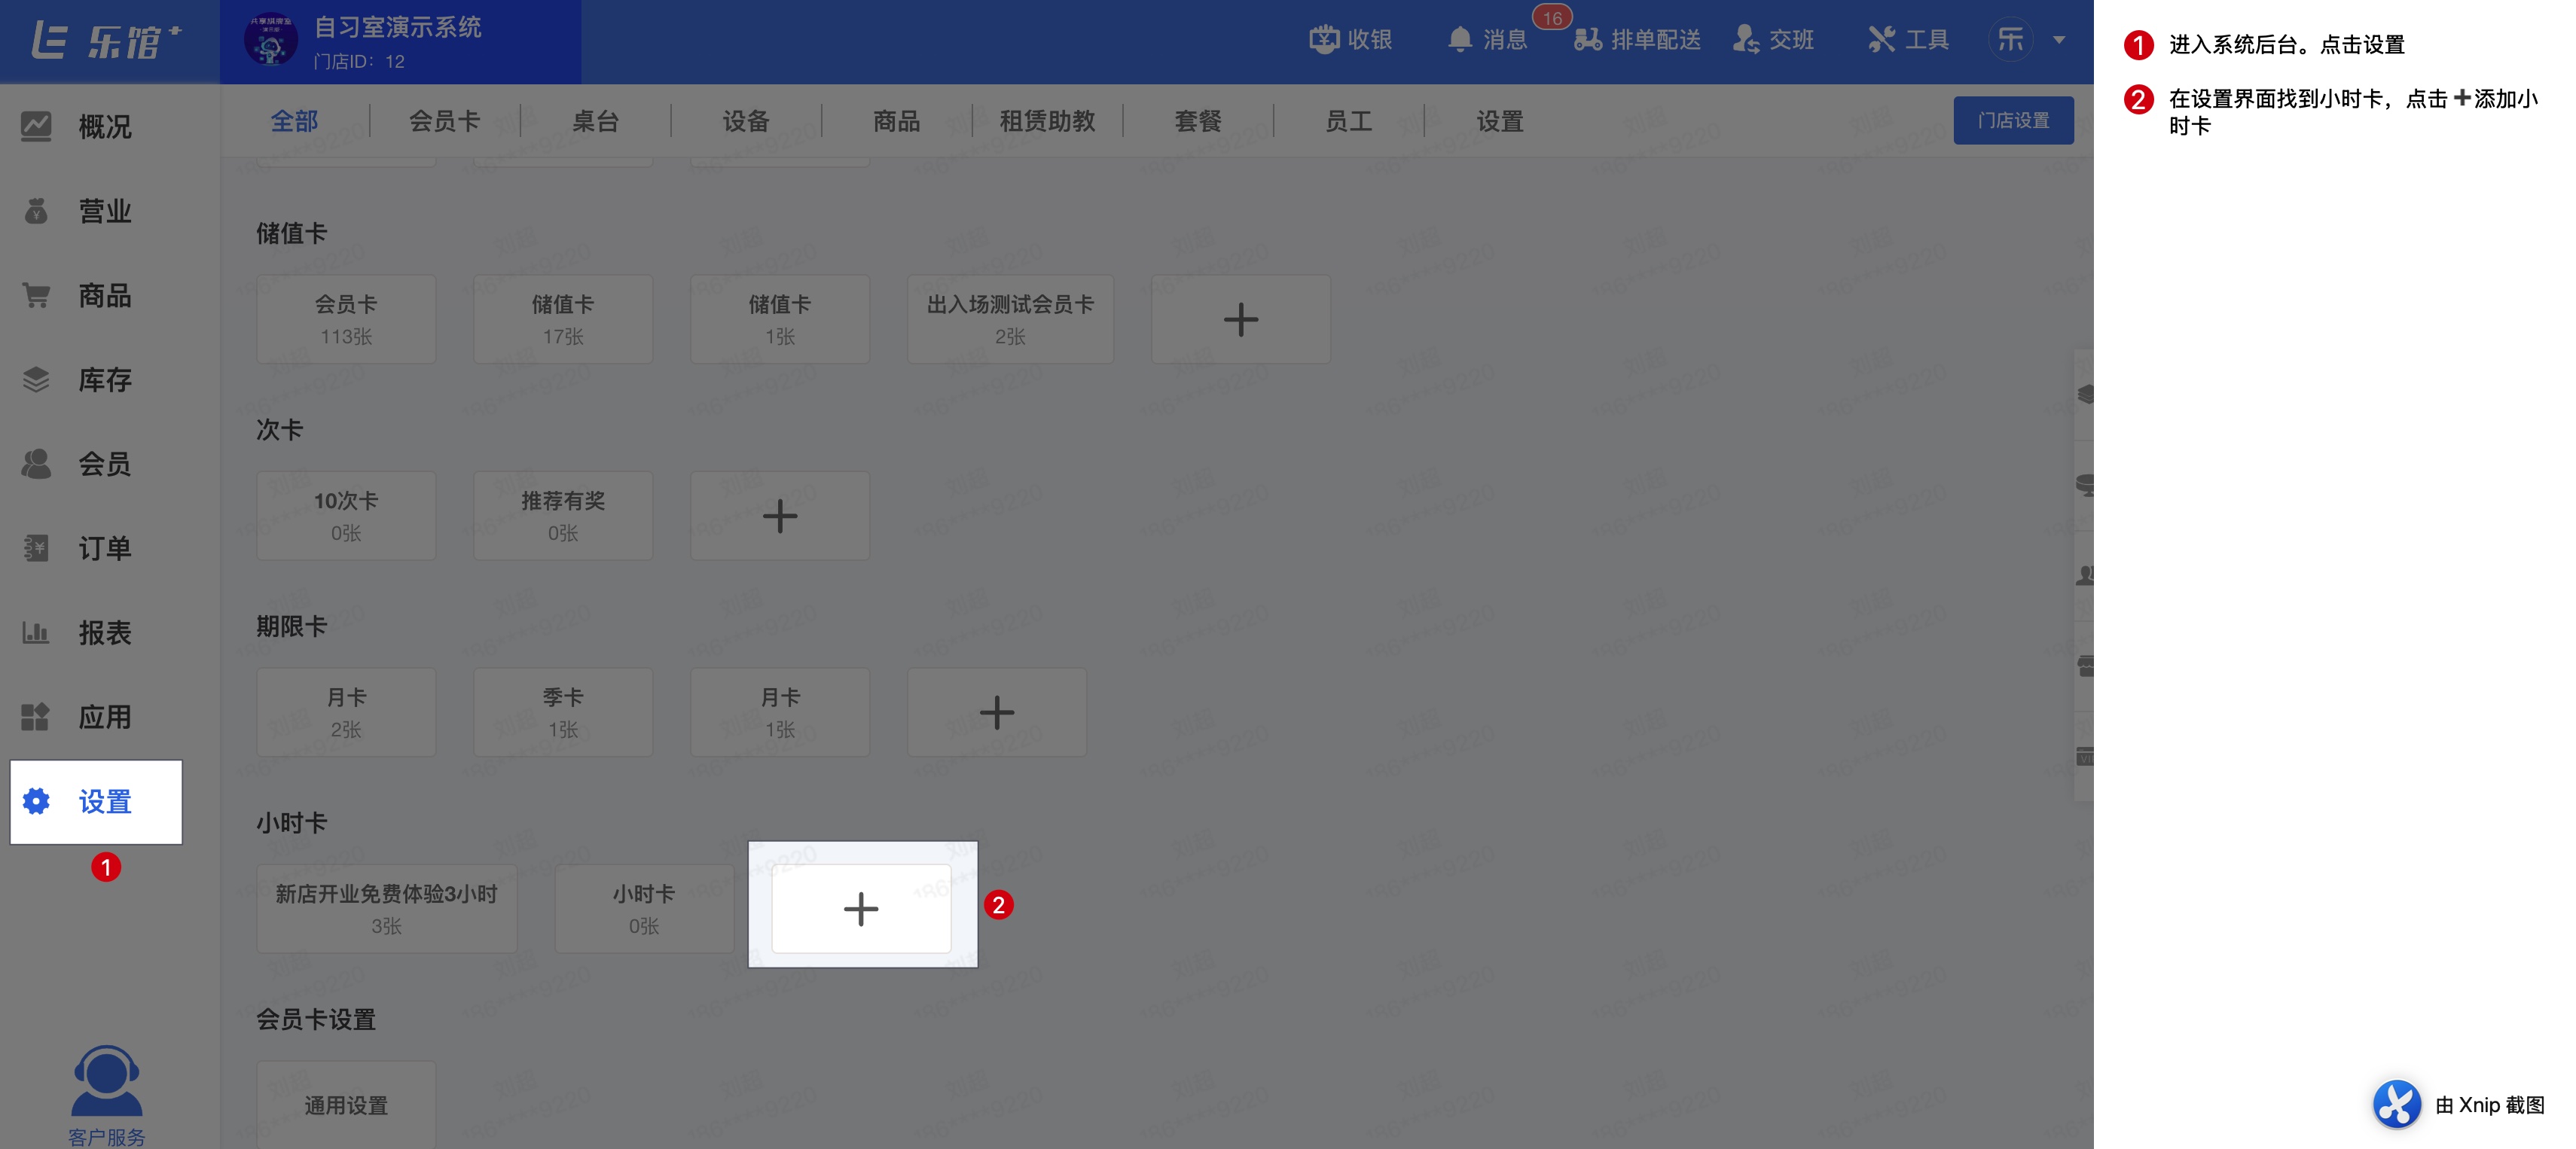The height and width of the screenshot is (1149, 2576).
Task: Open the 月卡 1张 card
Action: tap(780, 712)
